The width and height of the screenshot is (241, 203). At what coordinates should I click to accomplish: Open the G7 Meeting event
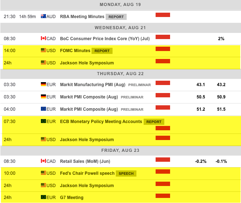[x=72, y=198]
